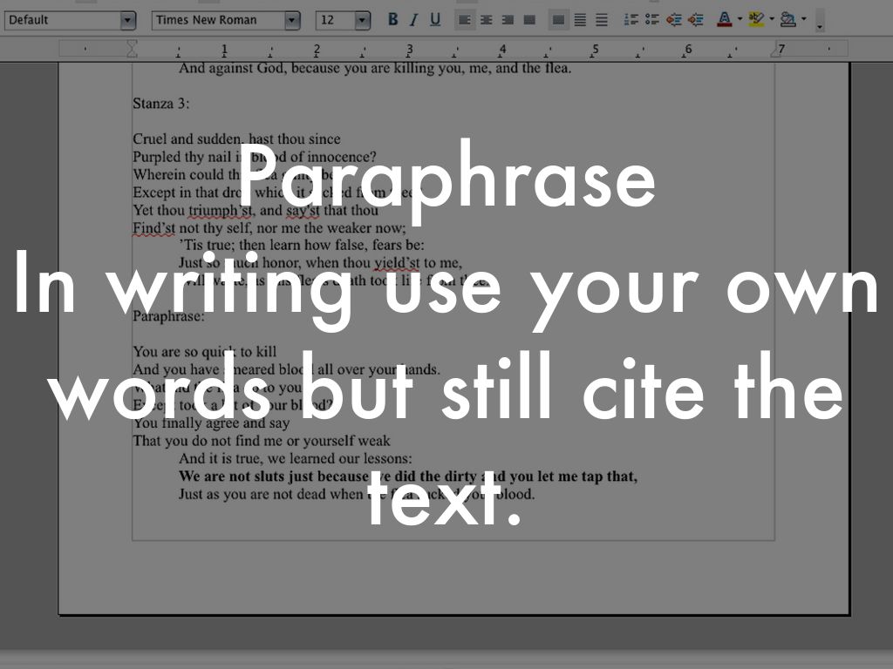Align text right
The image size is (893, 669).
(x=507, y=19)
